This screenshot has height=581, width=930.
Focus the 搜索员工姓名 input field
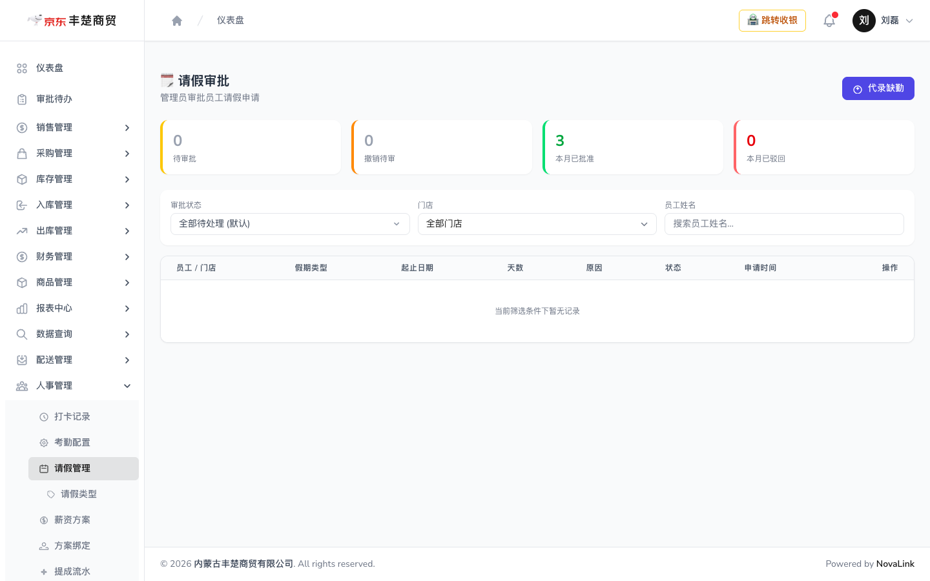(784, 224)
